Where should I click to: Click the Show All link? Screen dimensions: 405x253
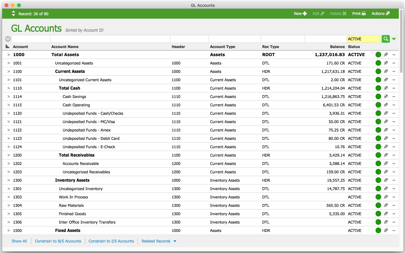[x=19, y=241]
